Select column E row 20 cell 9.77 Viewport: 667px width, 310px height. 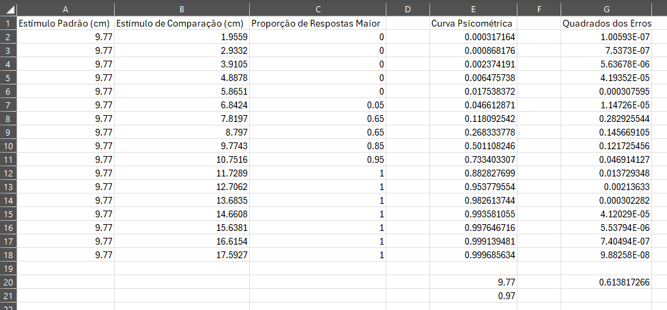tap(473, 282)
